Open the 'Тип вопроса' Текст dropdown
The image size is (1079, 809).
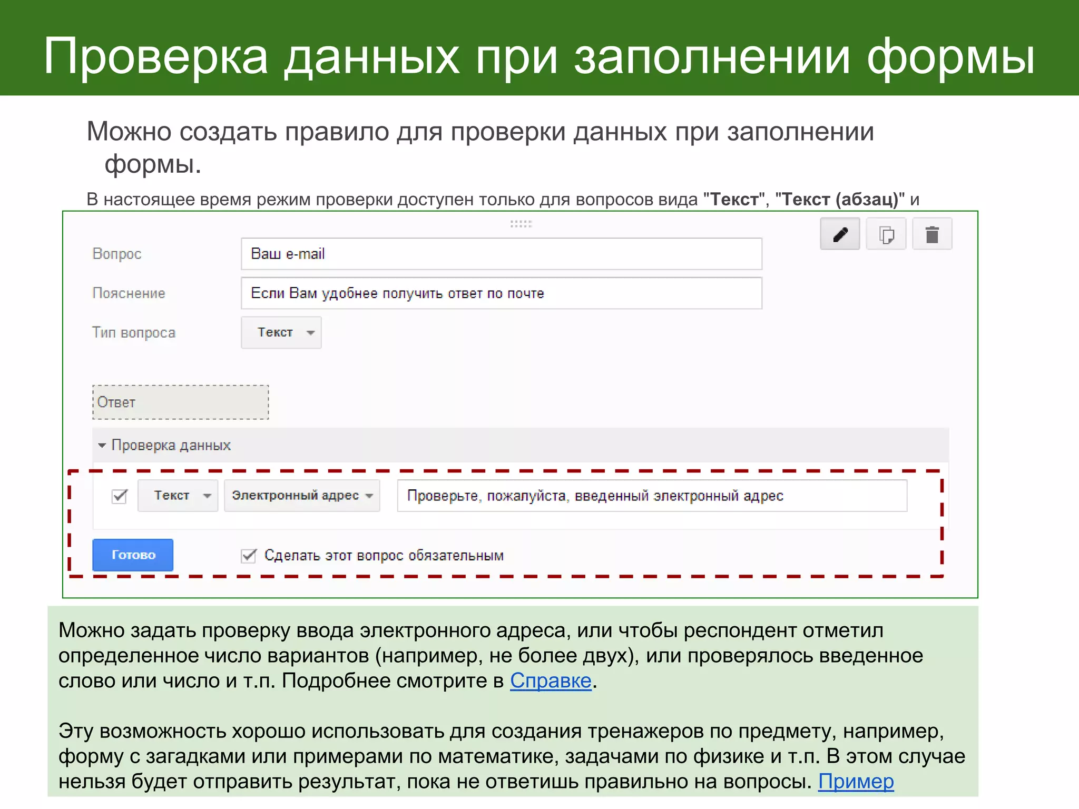pos(281,332)
